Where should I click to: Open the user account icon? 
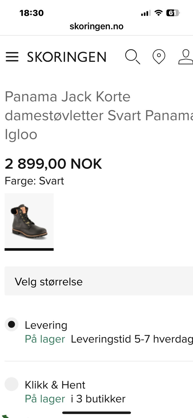[x=186, y=57]
